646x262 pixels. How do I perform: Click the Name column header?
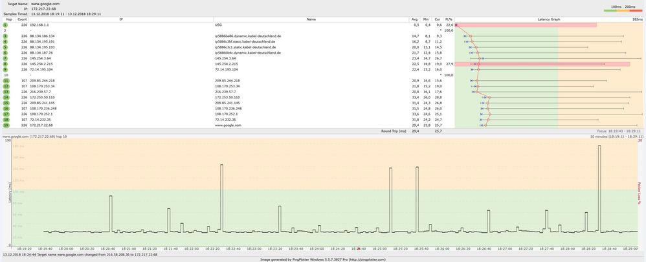(311, 19)
